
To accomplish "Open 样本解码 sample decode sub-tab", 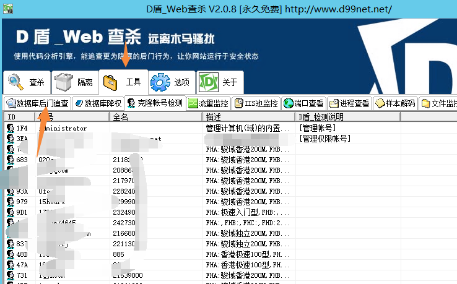I will [x=395, y=103].
